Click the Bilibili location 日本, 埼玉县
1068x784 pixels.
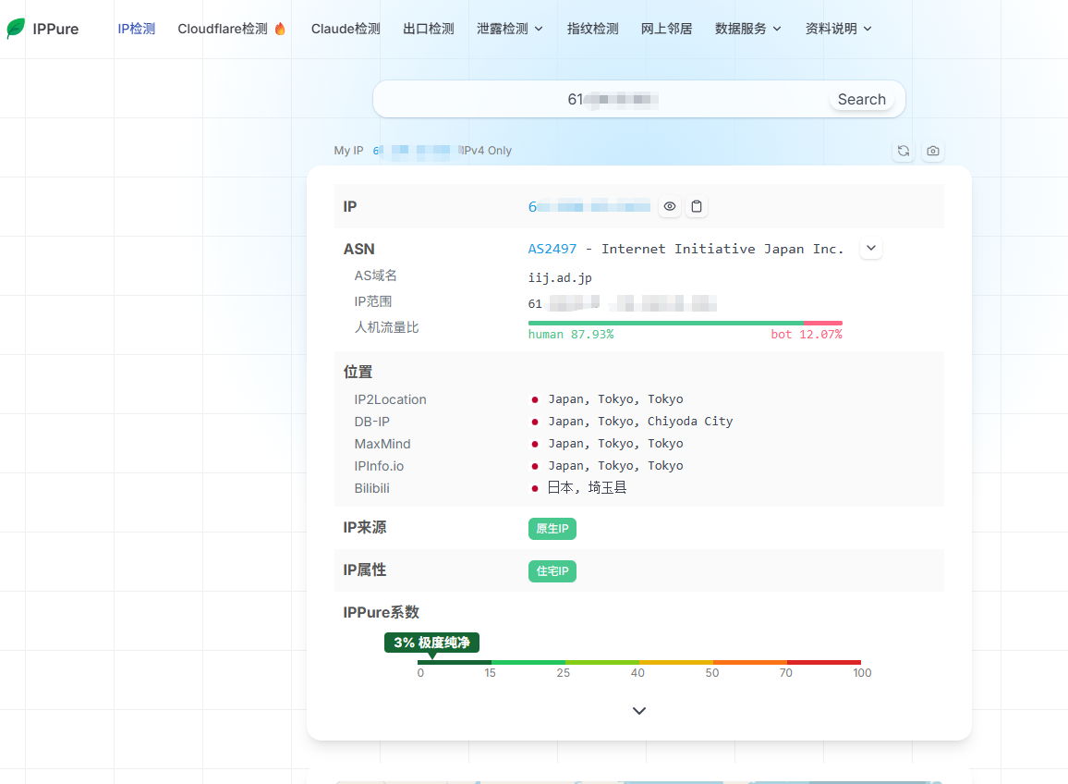point(588,487)
